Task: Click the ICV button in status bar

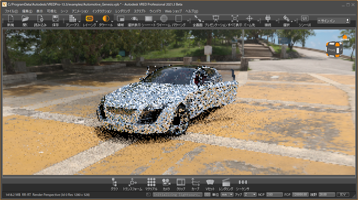Action: [x=343, y=194]
